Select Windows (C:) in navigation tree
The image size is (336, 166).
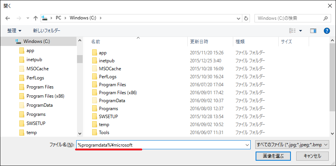(x=36, y=41)
